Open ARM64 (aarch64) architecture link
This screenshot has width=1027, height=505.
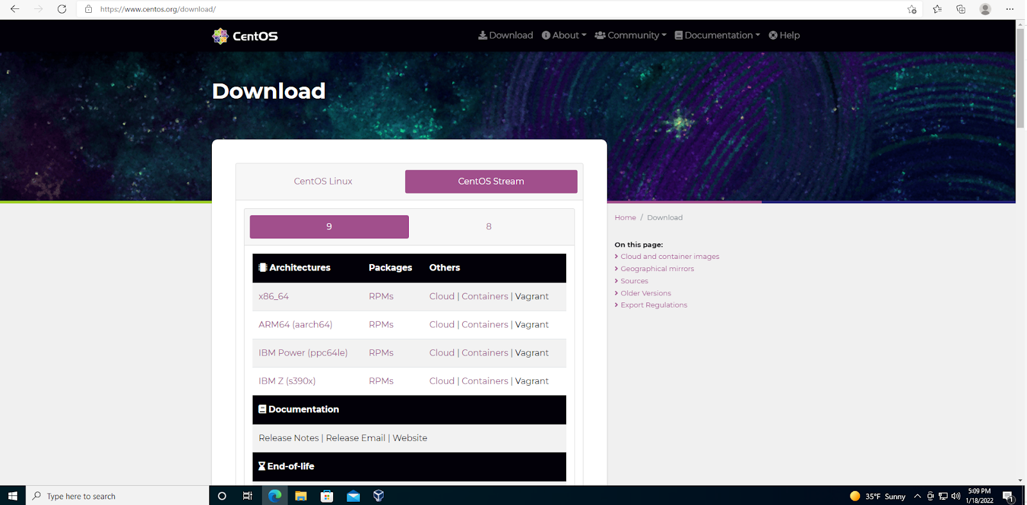[295, 324]
